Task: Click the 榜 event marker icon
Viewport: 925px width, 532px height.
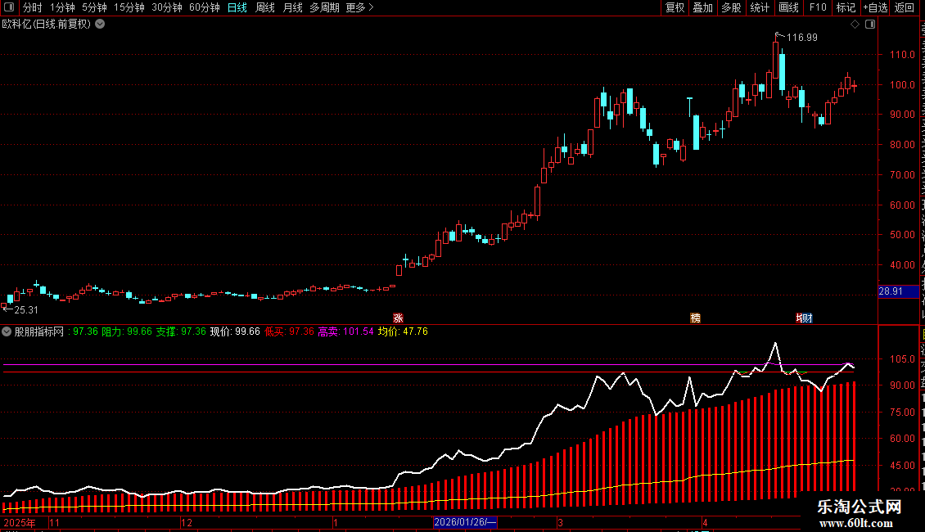Action: click(696, 318)
